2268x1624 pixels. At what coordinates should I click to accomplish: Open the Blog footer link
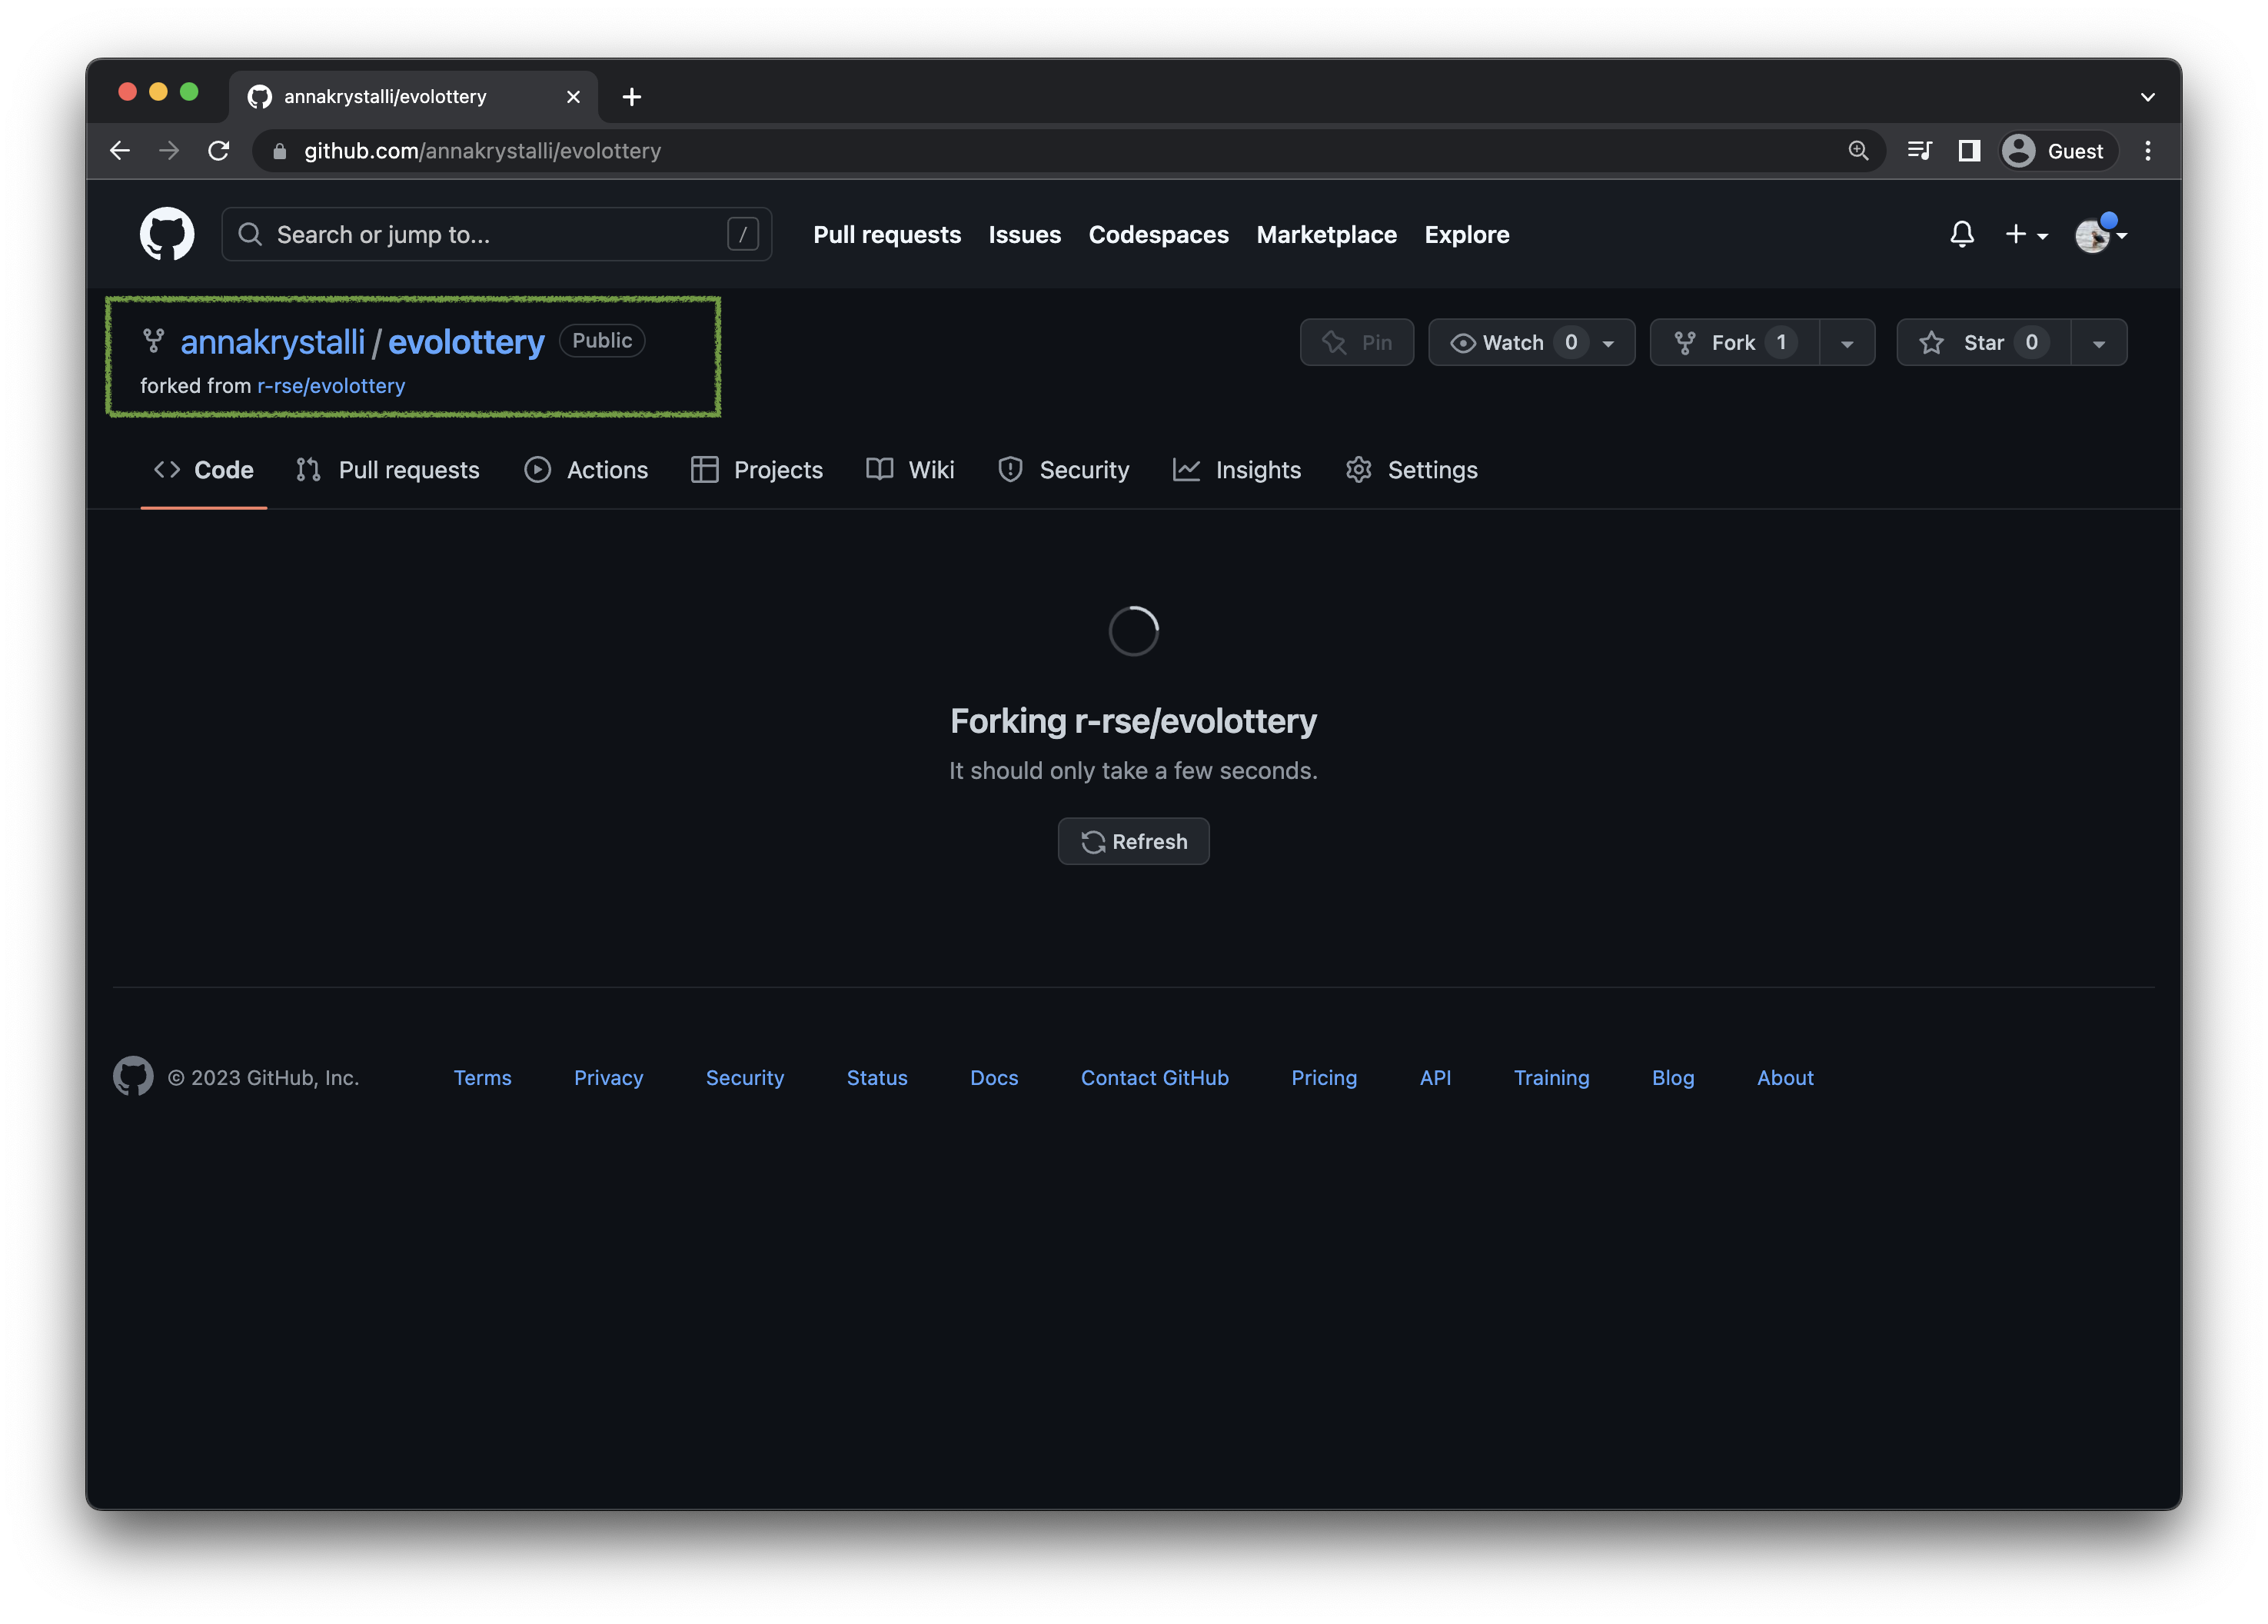(1672, 1077)
